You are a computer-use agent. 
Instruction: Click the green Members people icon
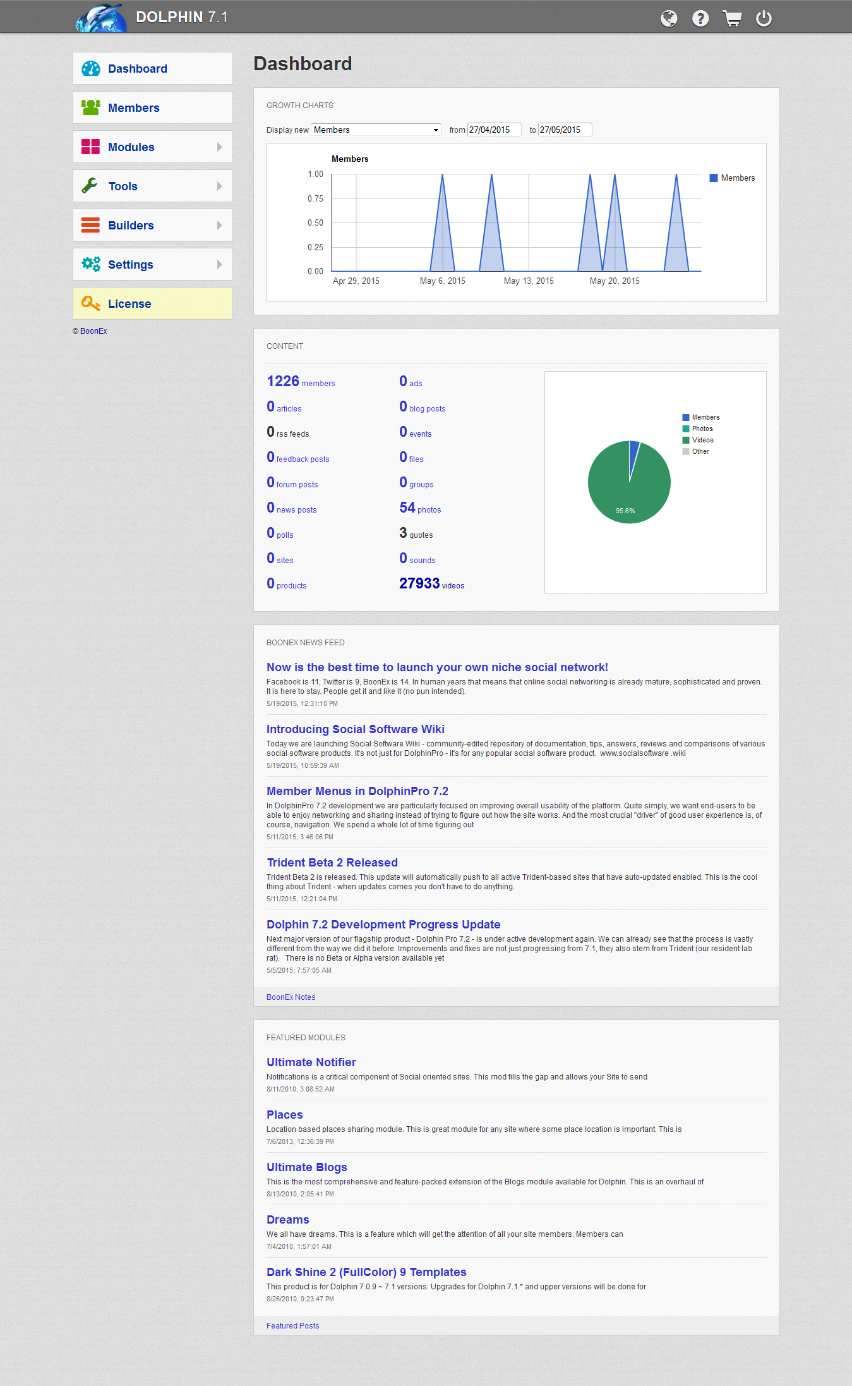(x=91, y=107)
